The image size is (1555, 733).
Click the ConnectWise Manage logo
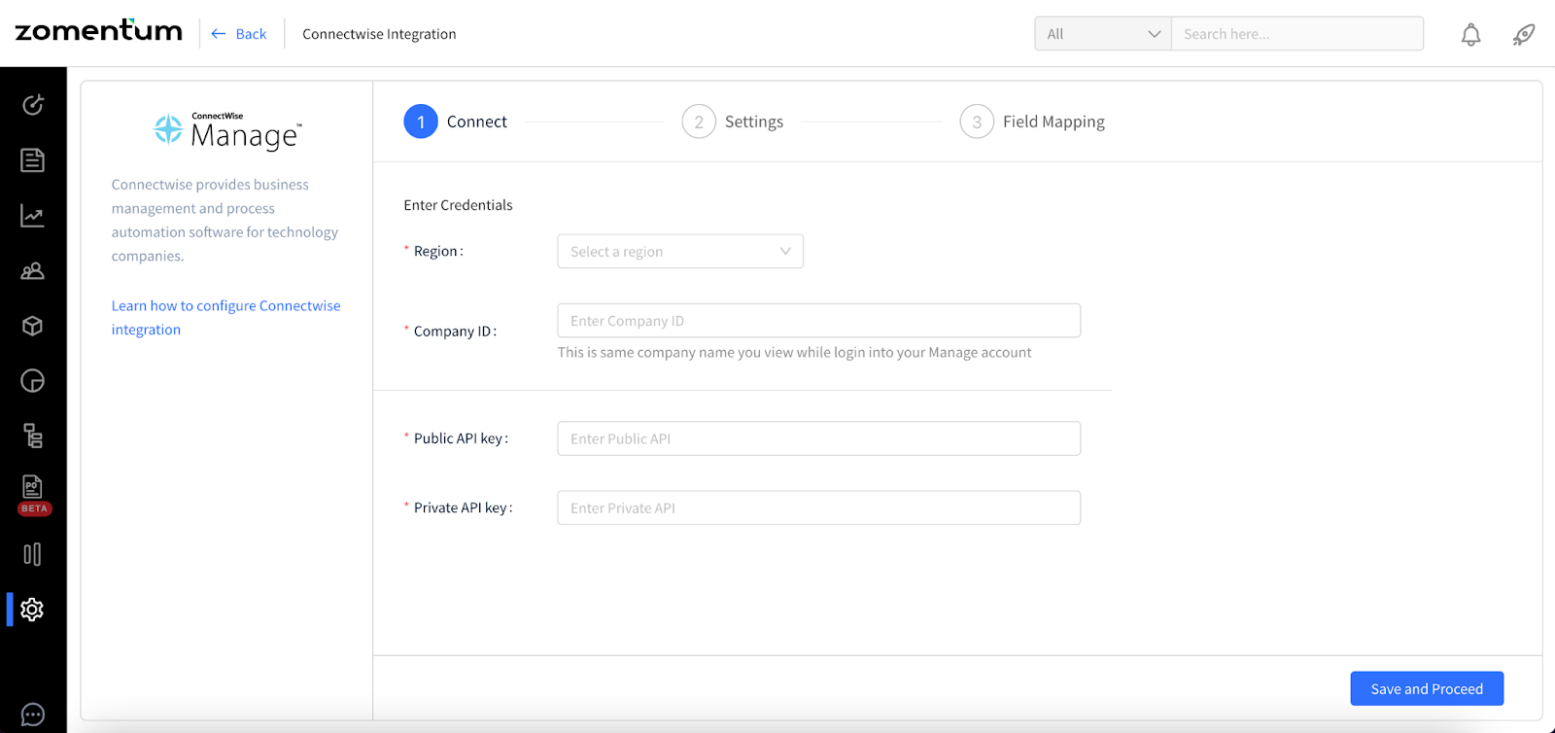coord(228,131)
